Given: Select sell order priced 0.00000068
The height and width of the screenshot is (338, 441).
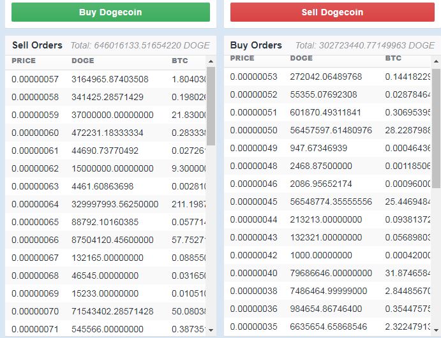Looking at the screenshot, I should (x=105, y=276).
